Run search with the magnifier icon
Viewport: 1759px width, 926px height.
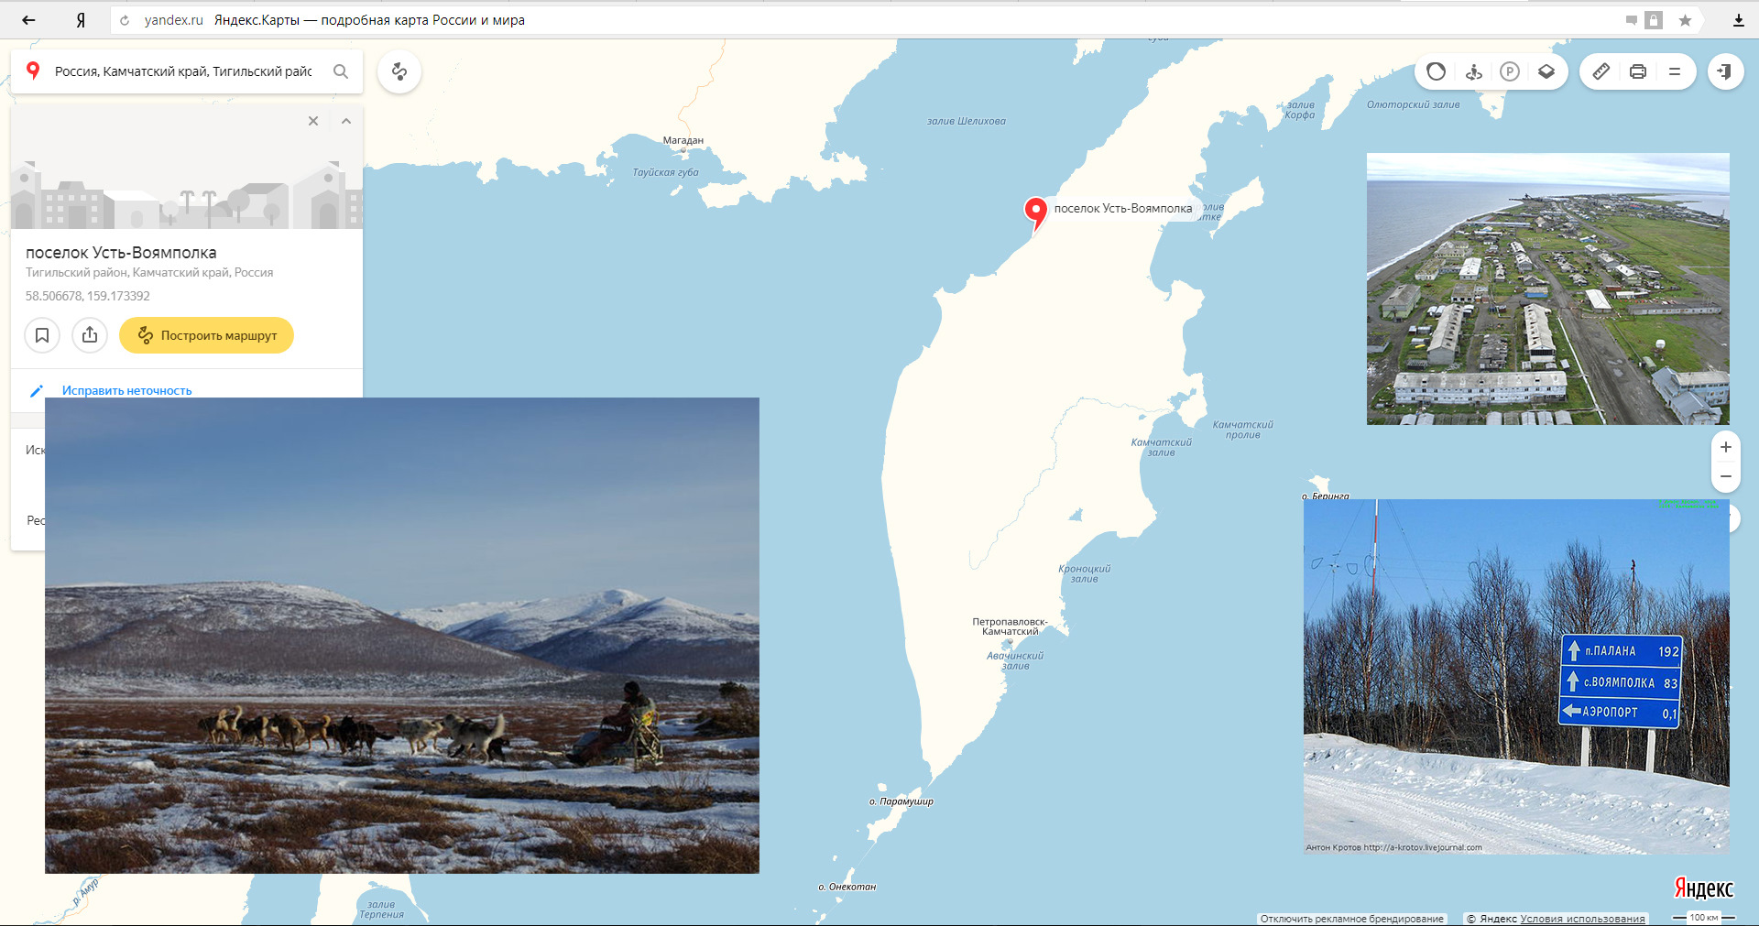pyautogui.click(x=341, y=71)
